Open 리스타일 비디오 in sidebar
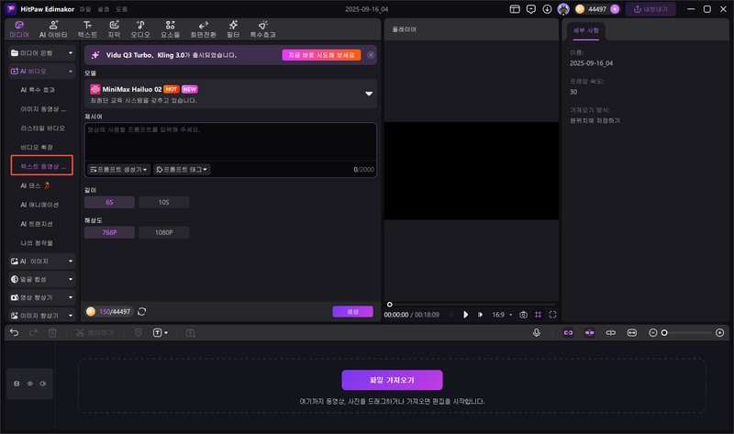The image size is (734, 434). (42, 128)
